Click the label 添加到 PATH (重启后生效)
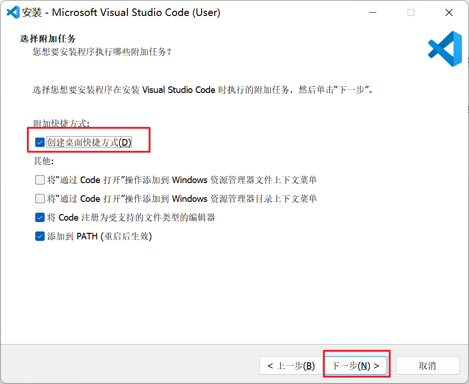Viewport: 469px width, 384px height. click(99, 237)
